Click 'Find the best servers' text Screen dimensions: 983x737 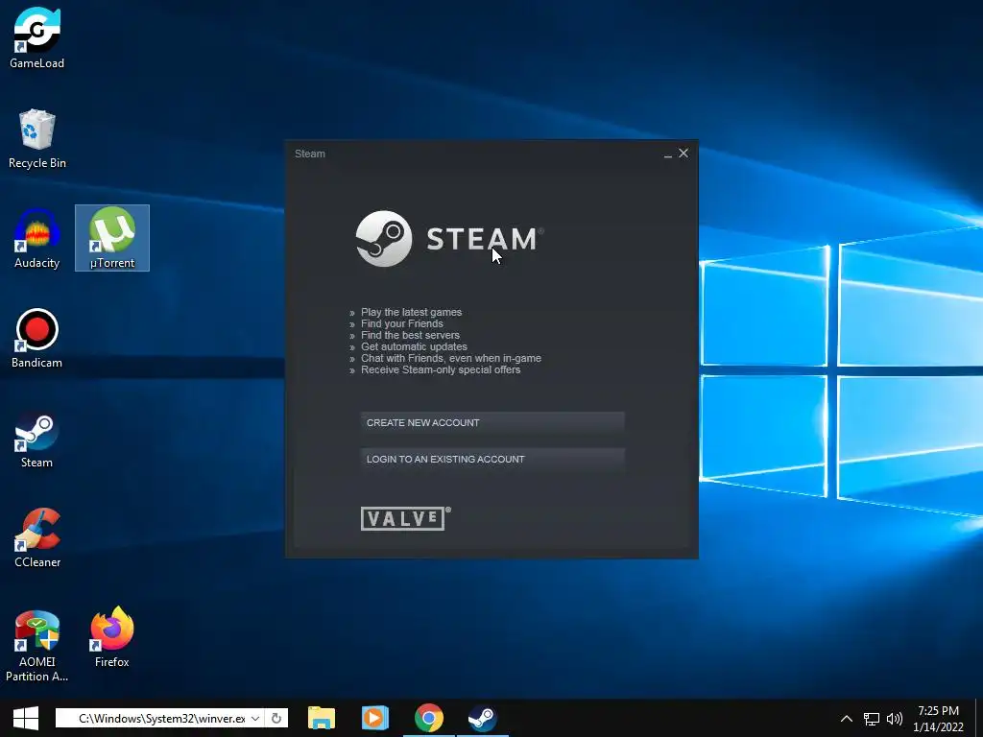(x=410, y=335)
